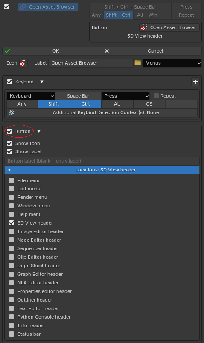
Task: Disable the Button checkbox
Action: click(9, 131)
